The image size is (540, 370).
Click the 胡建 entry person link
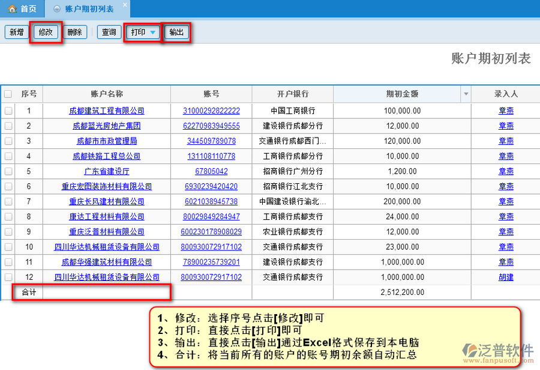pos(506,277)
